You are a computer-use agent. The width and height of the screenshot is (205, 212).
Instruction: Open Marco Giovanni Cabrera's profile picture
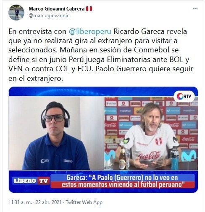pos(16,13)
